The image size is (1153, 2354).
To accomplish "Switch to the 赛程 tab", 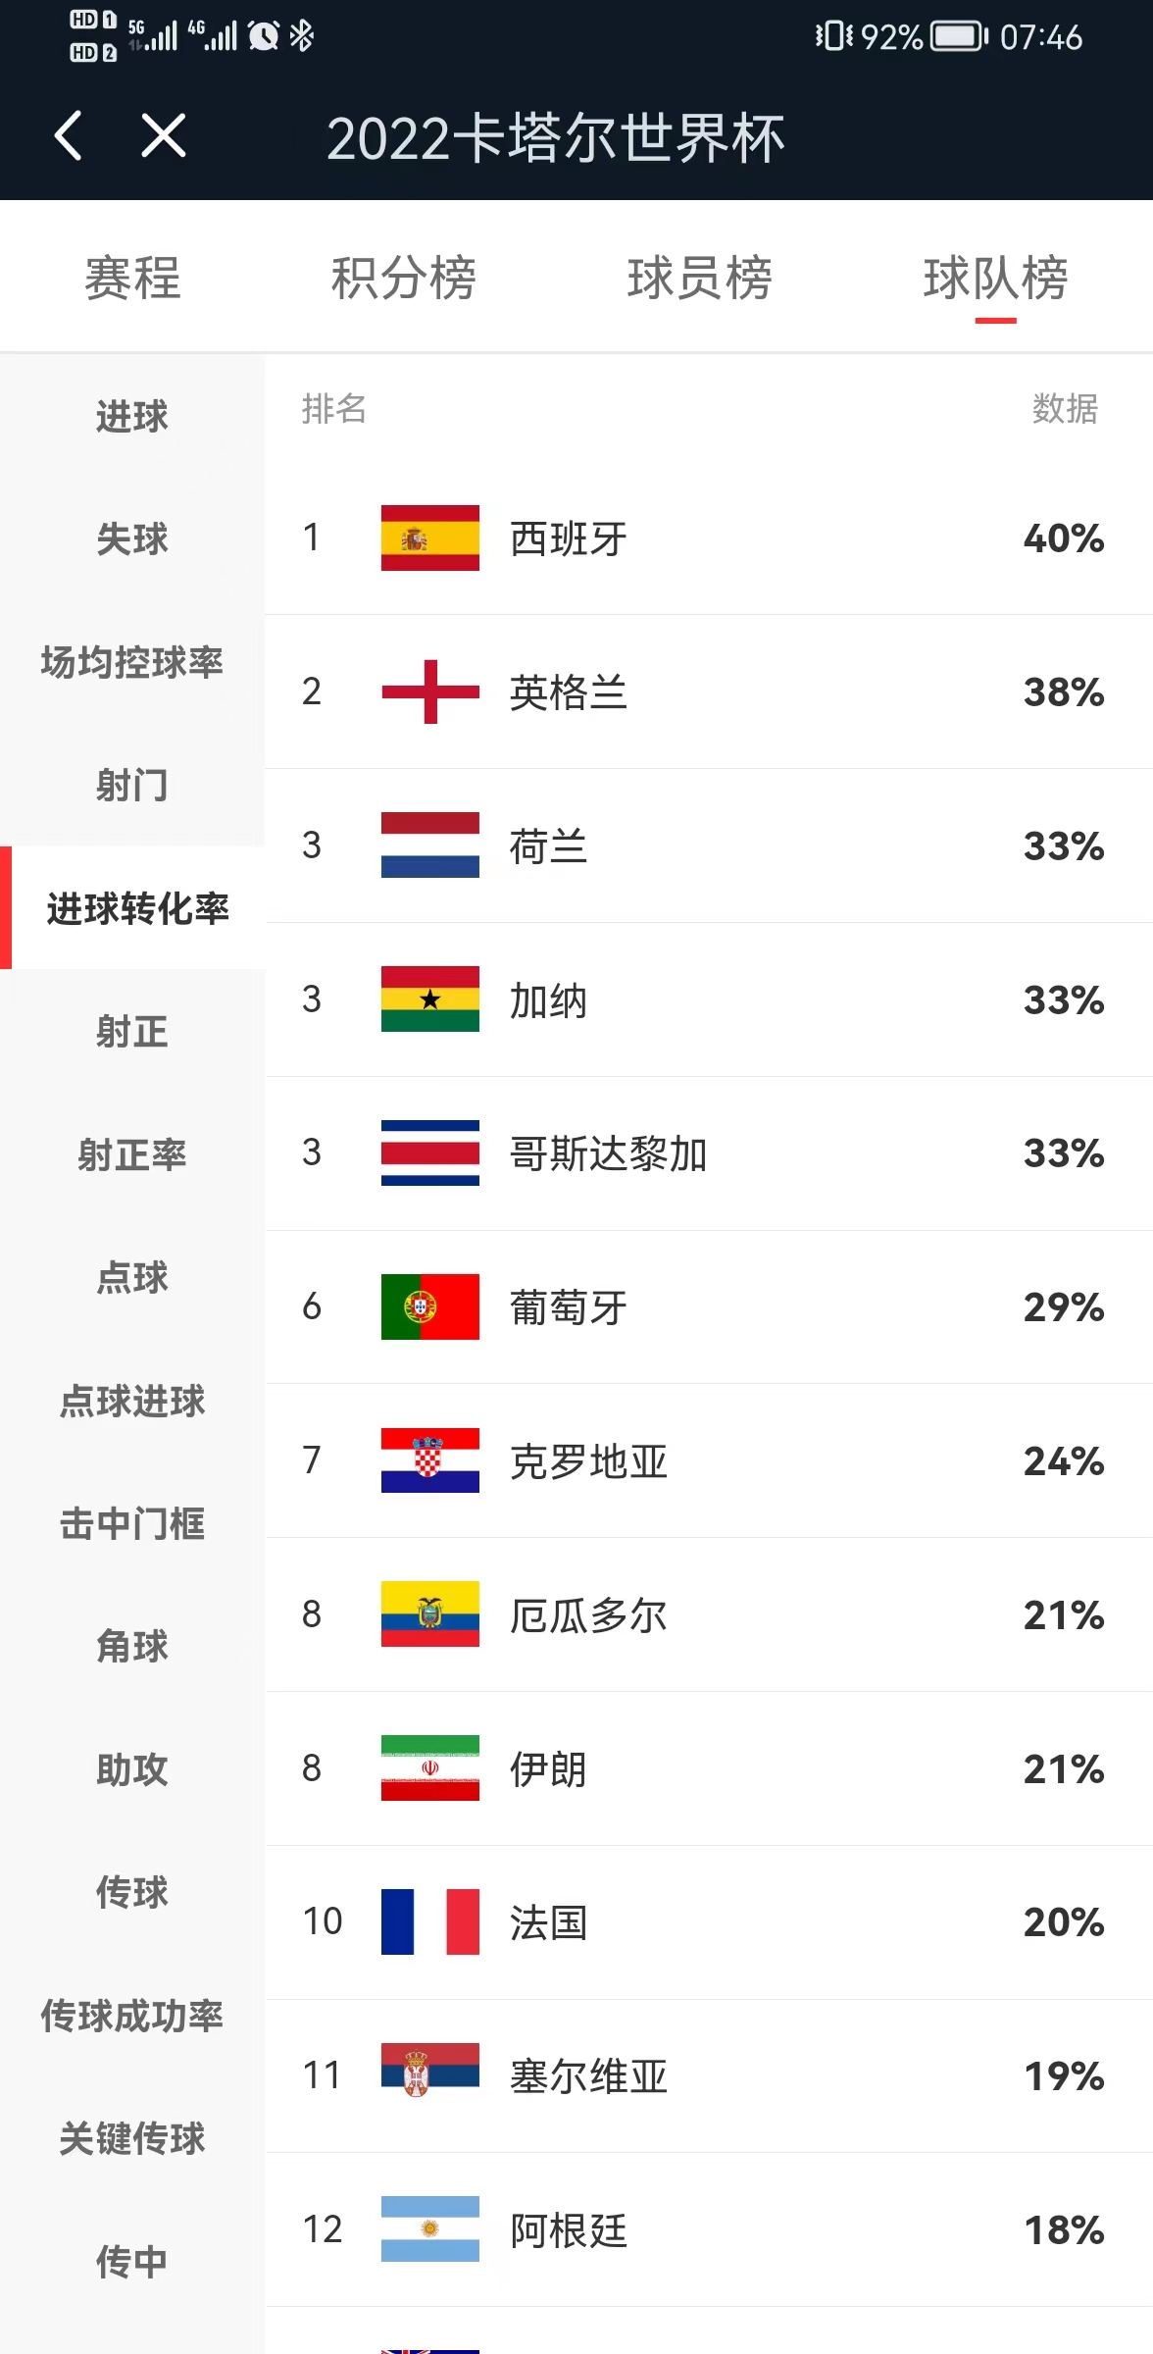I will (131, 280).
